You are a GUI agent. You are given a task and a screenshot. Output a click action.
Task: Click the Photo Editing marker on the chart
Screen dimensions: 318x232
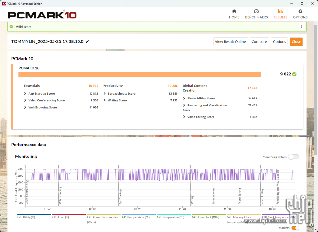[240, 196]
